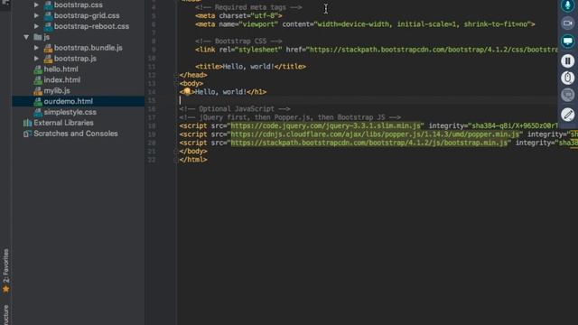
Task: Open index.html in the project tree
Action: click(x=62, y=80)
